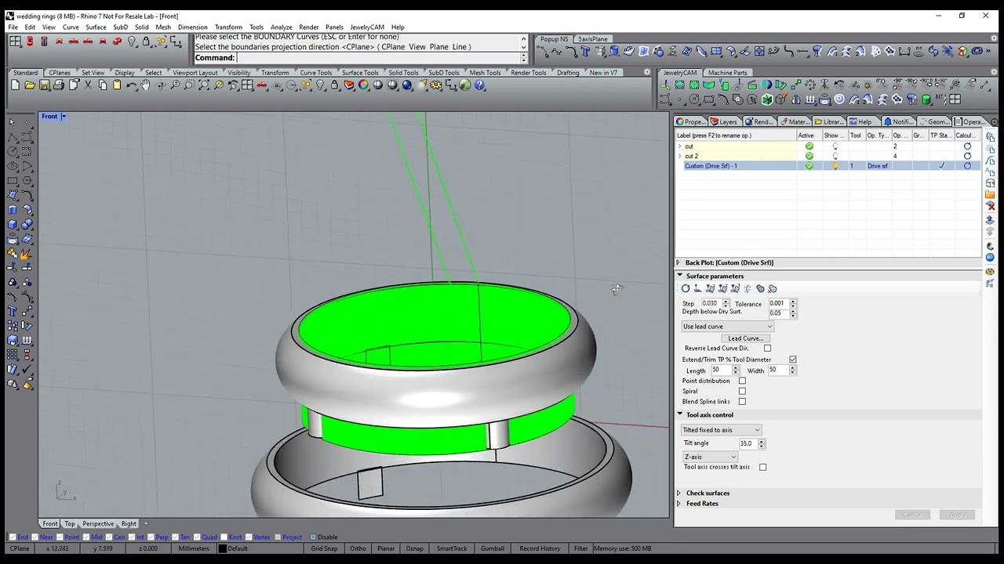Viewport: 1004px width, 564px height.
Task: Expand the Check surfaces section
Action: (x=679, y=493)
